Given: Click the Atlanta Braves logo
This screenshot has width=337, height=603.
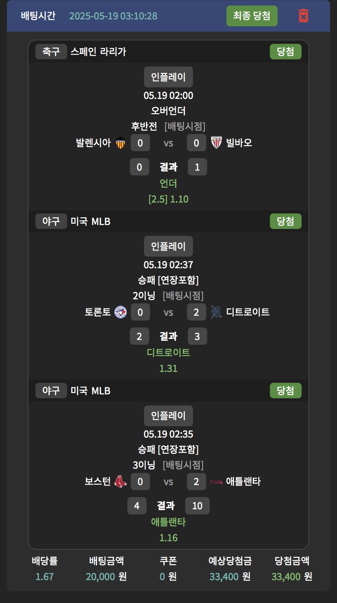Looking at the screenshot, I should click(x=216, y=482).
